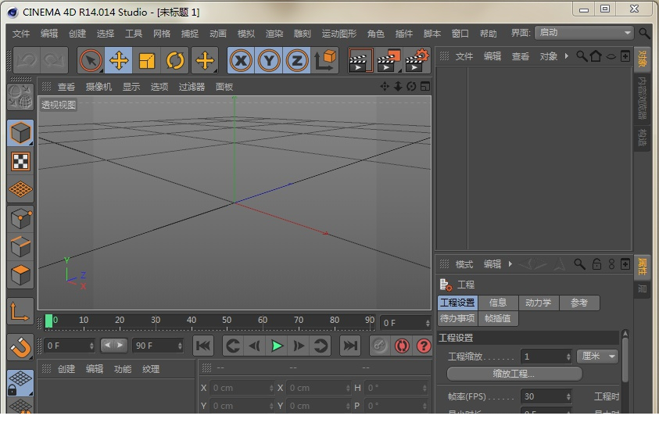Screen dimensions: 659x430
Task: Open the 厘米 units dropdown
Action: tap(598, 357)
